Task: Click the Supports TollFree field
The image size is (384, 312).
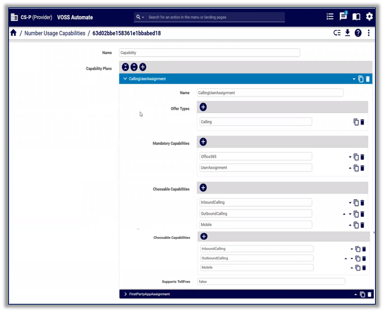Action: tap(271, 282)
